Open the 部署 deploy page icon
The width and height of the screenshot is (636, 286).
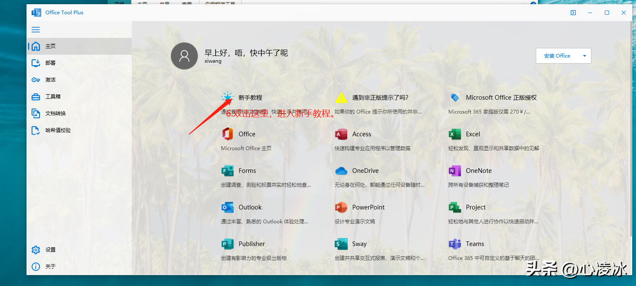36,63
